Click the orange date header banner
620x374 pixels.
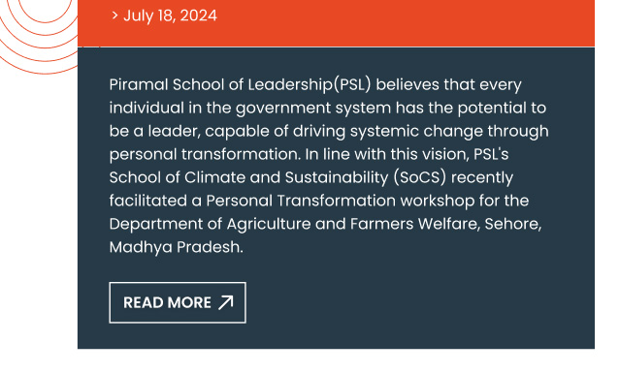tap(336, 23)
